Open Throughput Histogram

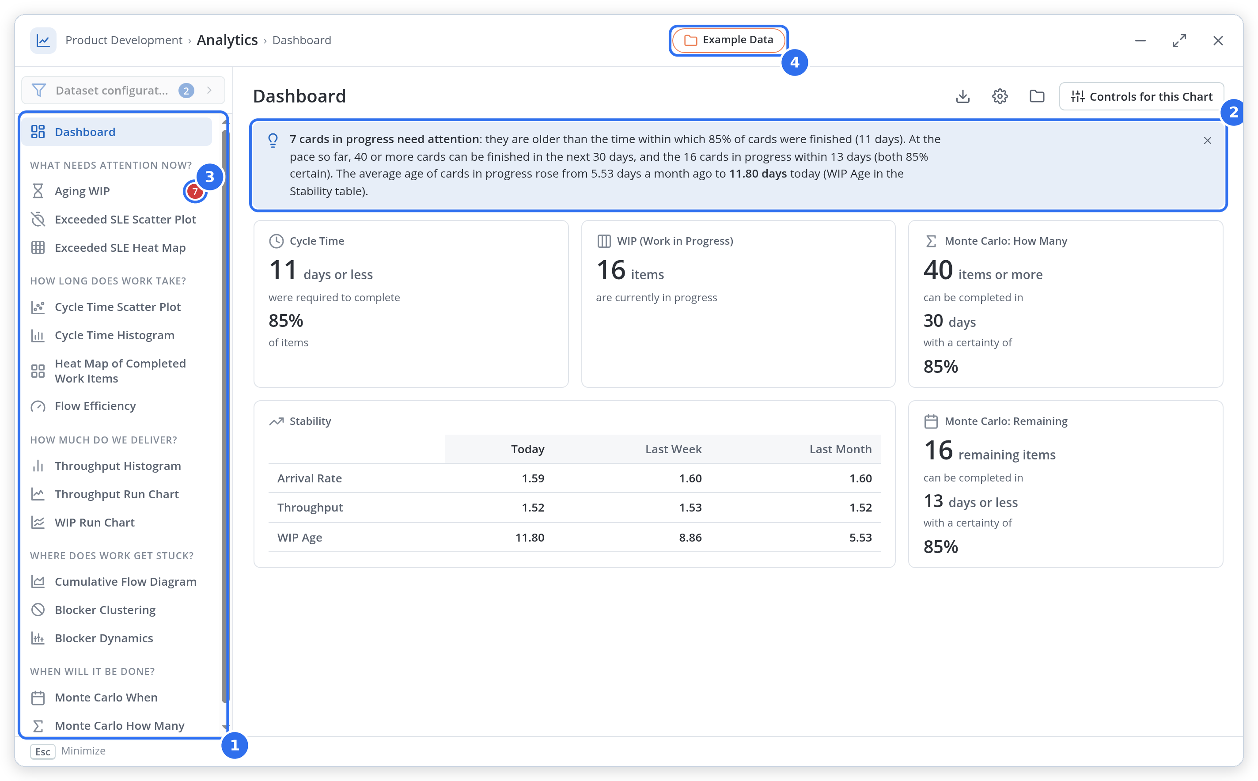click(117, 466)
